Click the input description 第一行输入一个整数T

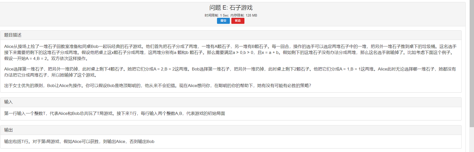click(115, 113)
